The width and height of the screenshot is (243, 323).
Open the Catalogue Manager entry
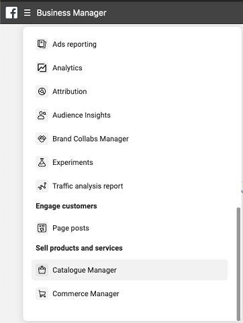(x=130, y=270)
